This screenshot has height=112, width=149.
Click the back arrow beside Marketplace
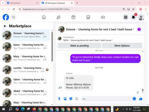(x=5, y=26)
